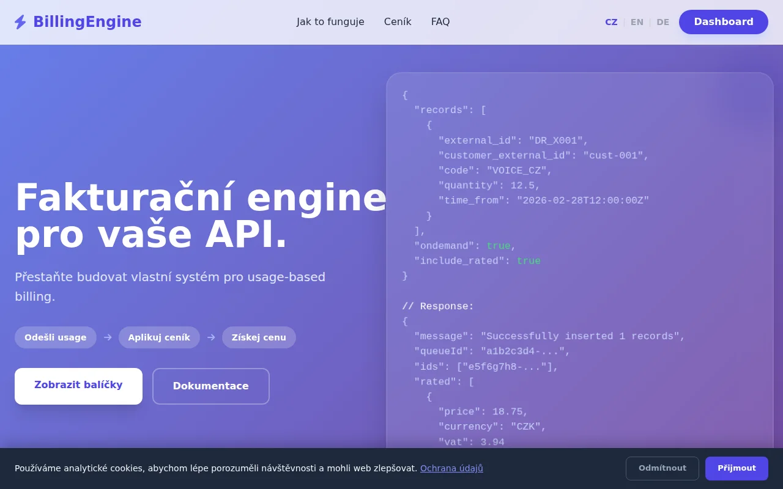Image resolution: width=783 pixels, height=489 pixels.
Task: Switch language to EN
Action: coord(637,22)
